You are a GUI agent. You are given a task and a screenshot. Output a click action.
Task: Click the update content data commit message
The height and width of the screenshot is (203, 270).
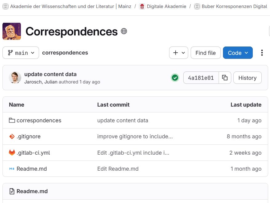point(50,74)
